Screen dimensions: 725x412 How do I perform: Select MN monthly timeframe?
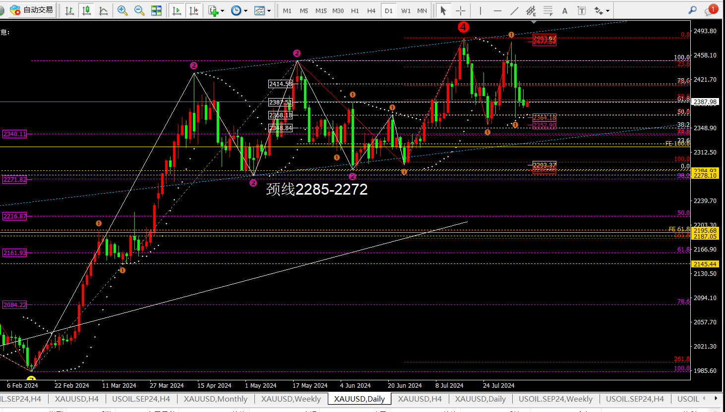pos(422,10)
